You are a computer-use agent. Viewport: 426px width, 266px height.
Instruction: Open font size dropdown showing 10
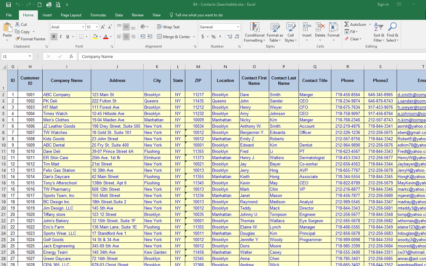pos(97,27)
